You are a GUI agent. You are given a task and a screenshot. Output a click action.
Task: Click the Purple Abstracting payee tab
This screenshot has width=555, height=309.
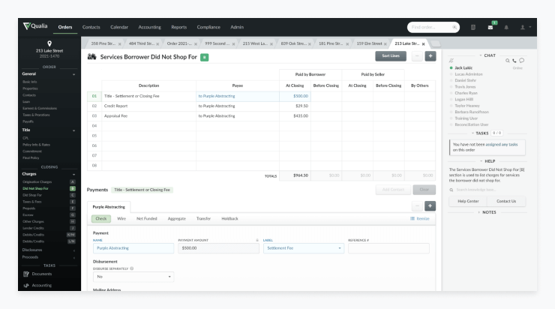(x=109, y=207)
